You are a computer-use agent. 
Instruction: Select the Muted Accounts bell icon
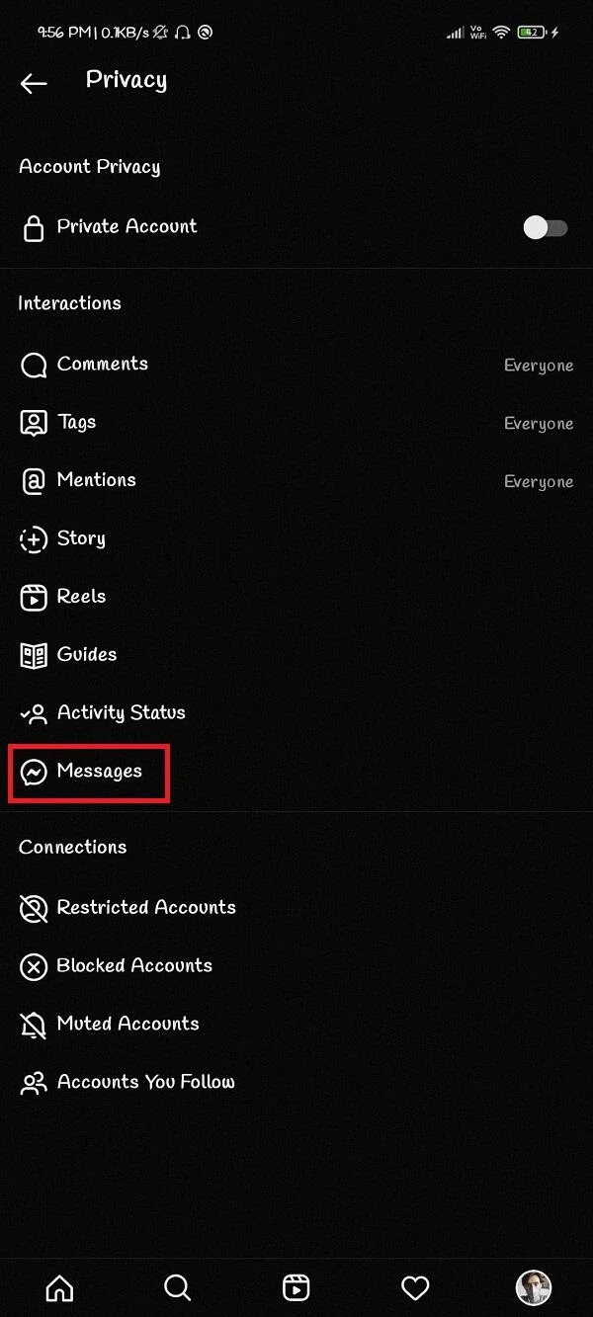(34, 1025)
